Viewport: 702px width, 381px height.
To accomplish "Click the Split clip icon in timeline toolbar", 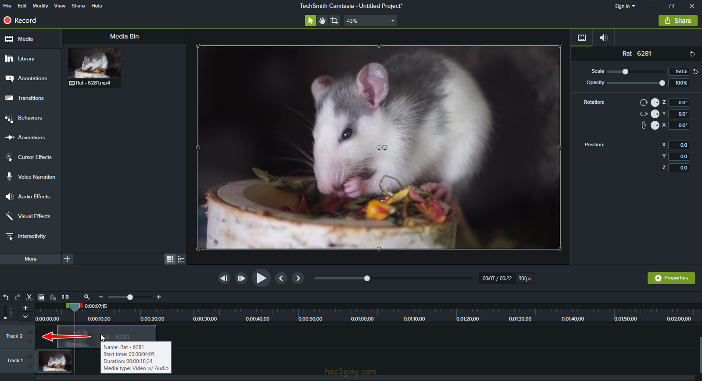I will [x=65, y=297].
